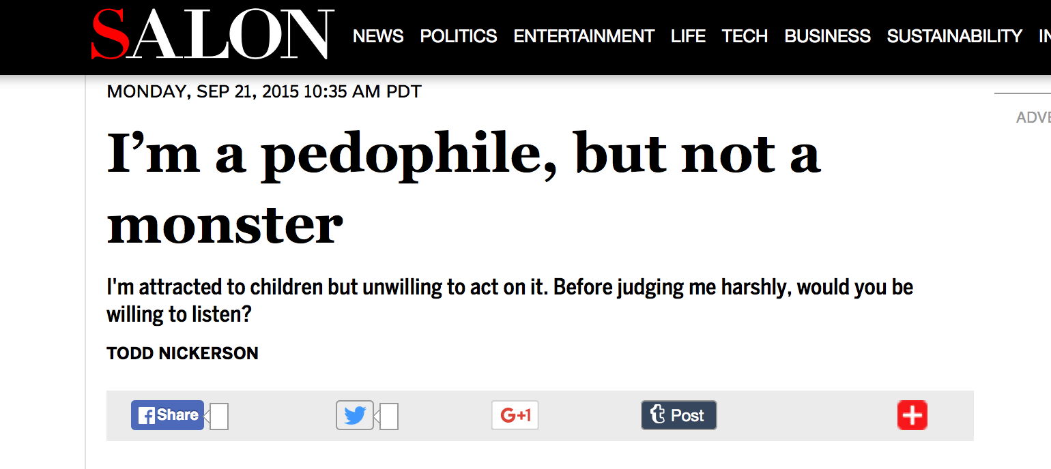1051x469 pixels.
Task: Click the Twitter bird tweet icon
Action: [355, 415]
